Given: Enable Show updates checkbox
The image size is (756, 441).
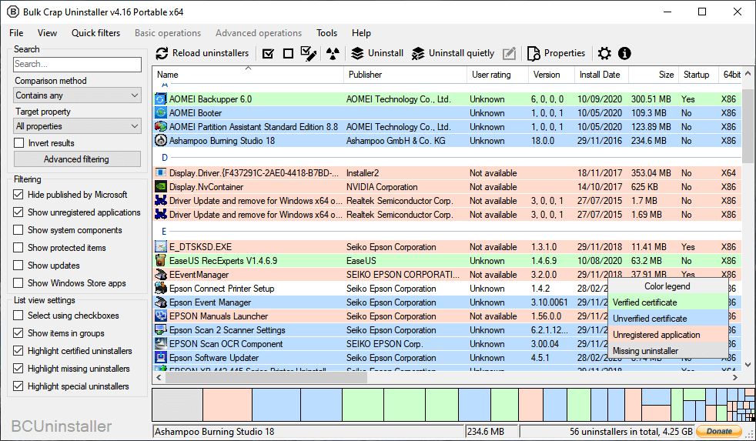Looking at the screenshot, I should 18,266.
